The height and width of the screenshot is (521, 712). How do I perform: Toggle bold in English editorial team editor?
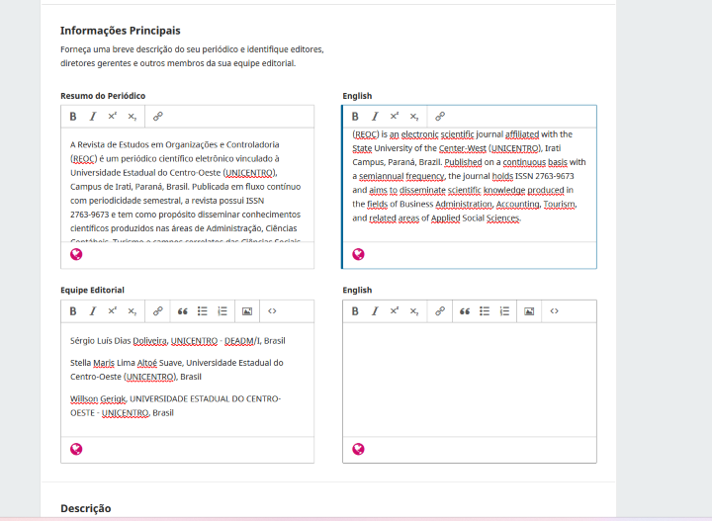[355, 311]
